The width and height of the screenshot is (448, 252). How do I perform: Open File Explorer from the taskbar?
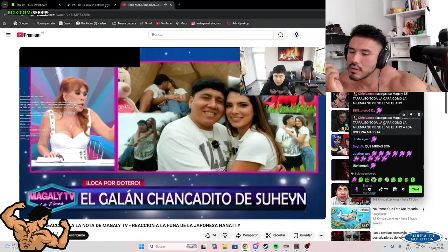(x=224, y=246)
